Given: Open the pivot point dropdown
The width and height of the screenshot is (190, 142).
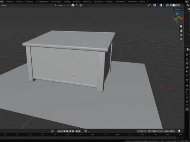Looking at the screenshot, I should coord(68,5).
